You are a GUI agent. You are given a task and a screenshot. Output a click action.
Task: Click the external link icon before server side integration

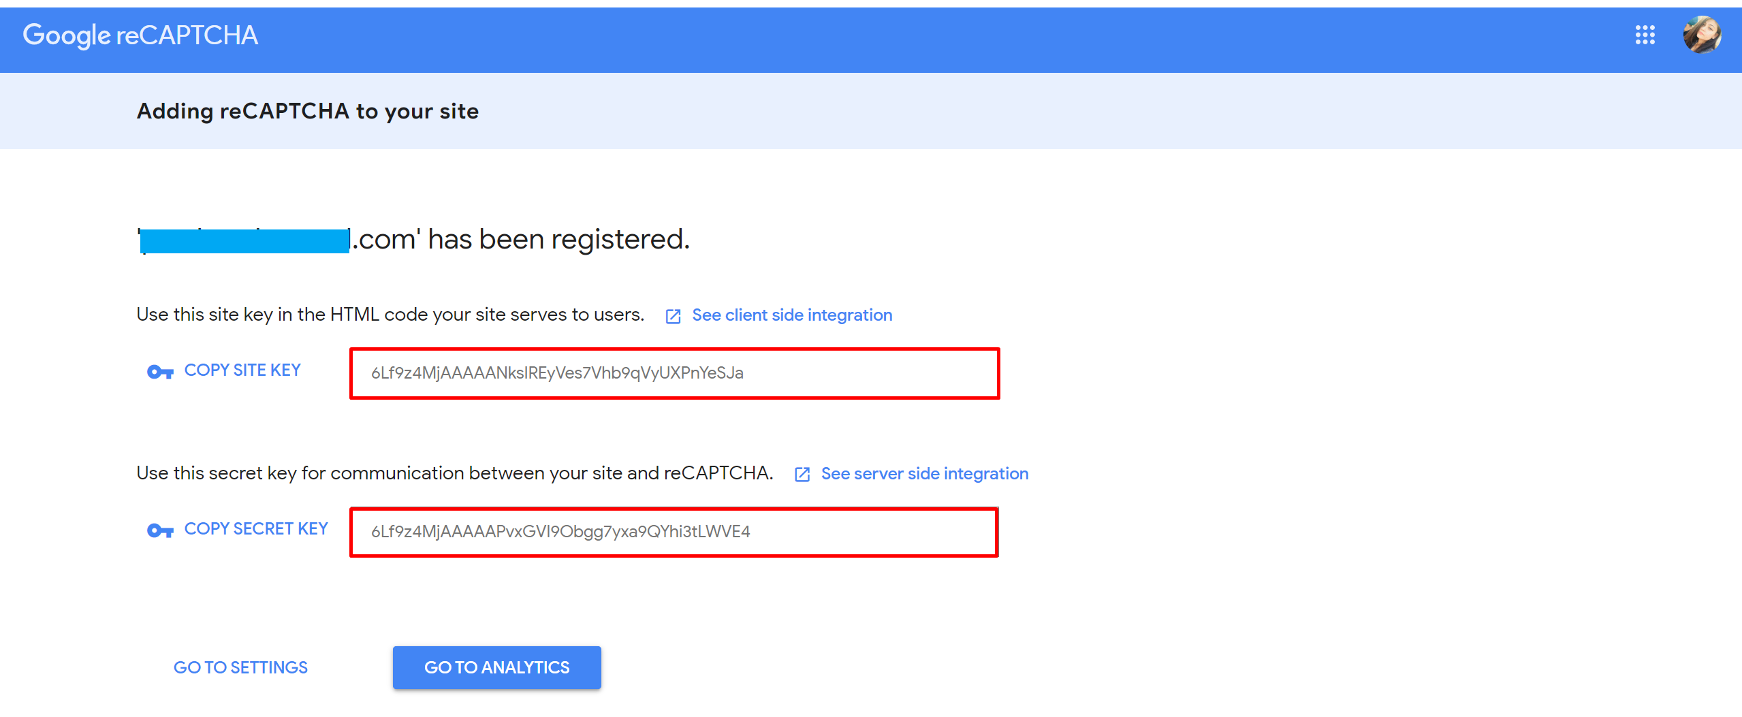coord(802,474)
